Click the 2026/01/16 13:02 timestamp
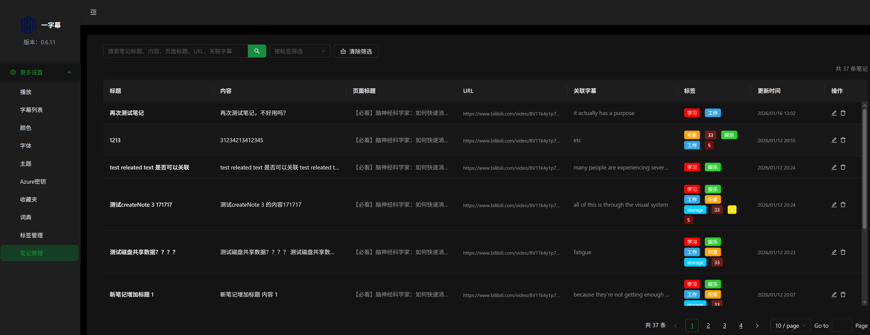The width and height of the screenshot is (870, 335). [776, 114]
